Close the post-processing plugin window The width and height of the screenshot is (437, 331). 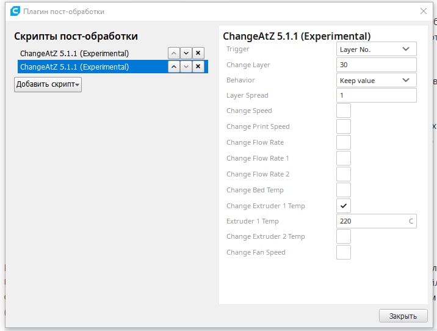pos(424,11)
